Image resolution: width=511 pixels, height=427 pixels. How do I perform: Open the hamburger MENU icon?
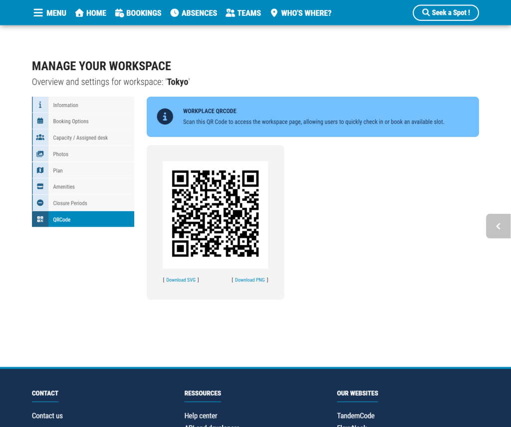pyautogui.click(x=38, y=12)
